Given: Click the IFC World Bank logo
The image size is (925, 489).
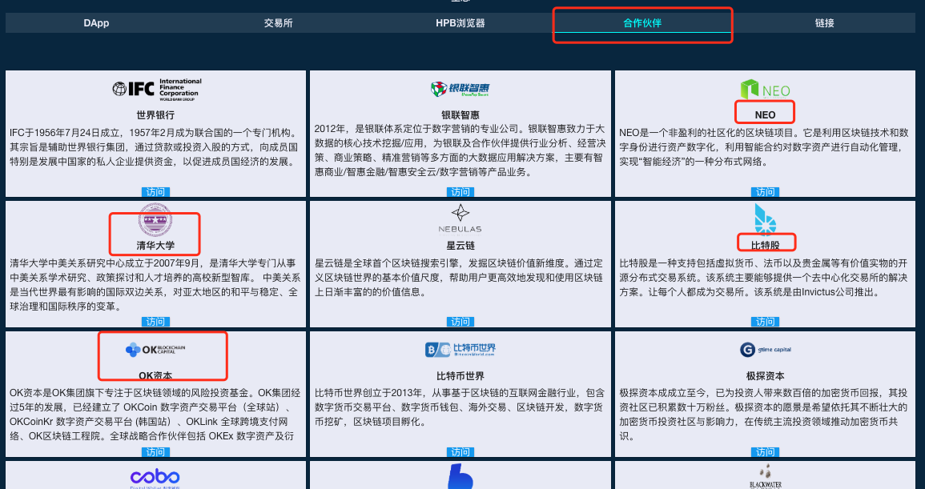Looking at the screenshot, I should (x=156, y=89).
